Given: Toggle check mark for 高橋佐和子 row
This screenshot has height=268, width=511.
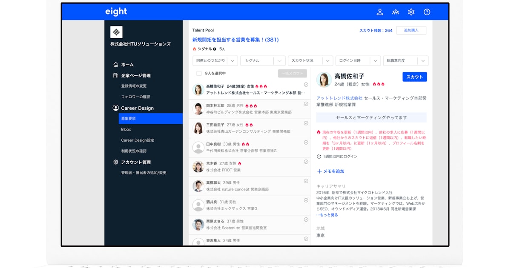Looking at the screenshot, I should [x=306, y=85].
